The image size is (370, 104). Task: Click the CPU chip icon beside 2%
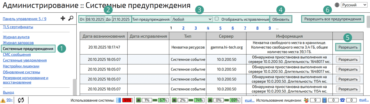(174, 100)
